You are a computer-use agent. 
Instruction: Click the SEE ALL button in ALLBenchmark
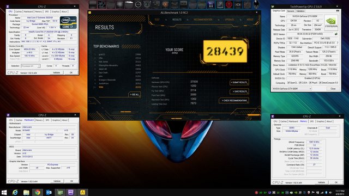pyautogui.click(x=135, y=95)
